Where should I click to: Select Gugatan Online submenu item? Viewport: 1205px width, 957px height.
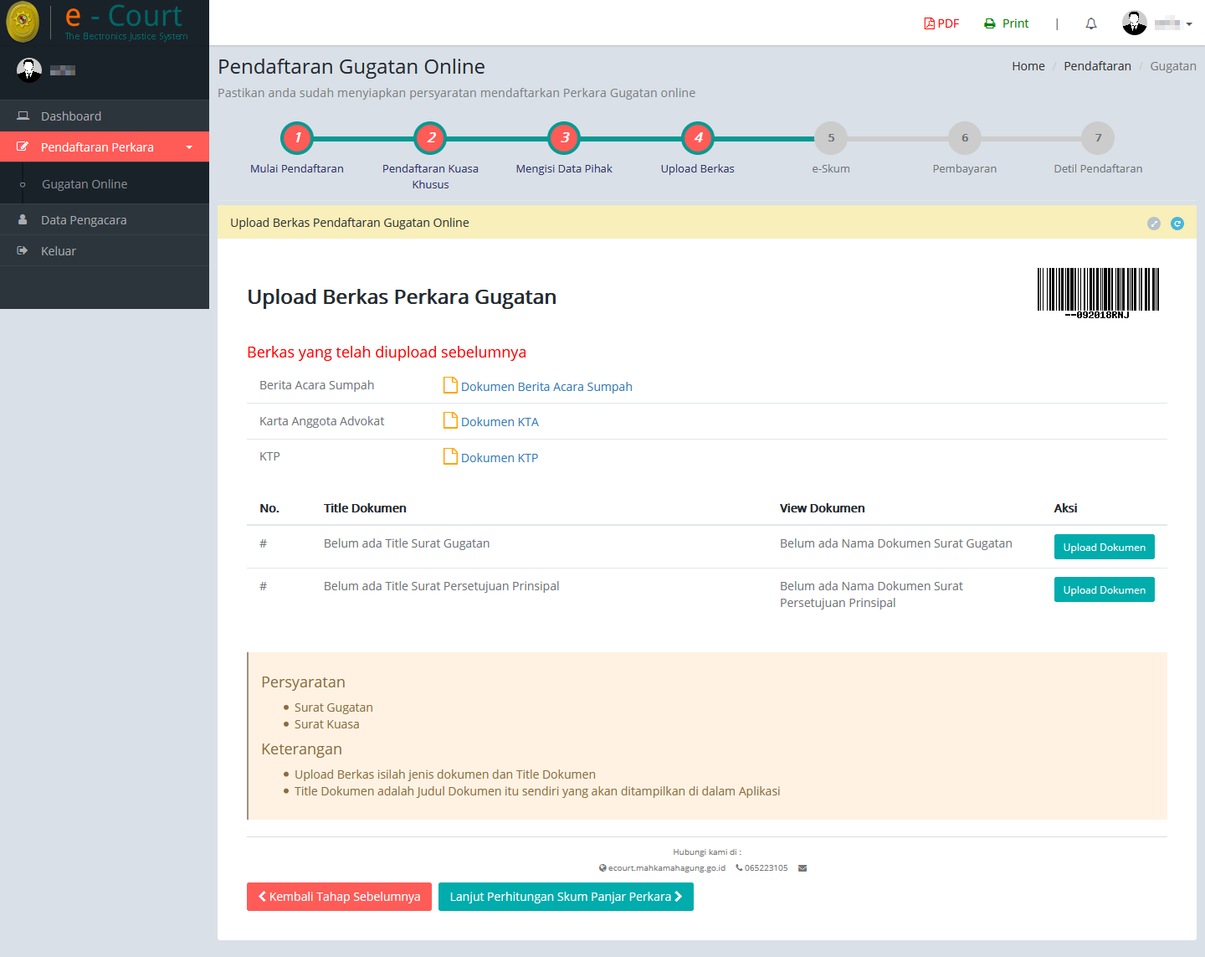(85, 184)
